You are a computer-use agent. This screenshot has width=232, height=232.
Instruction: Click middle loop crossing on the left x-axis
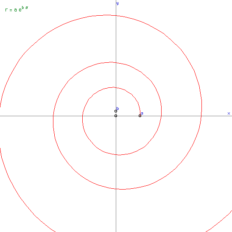(x=53, y=116)
